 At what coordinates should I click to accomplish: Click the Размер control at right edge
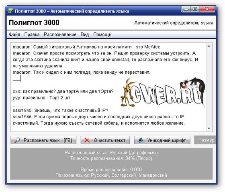[205, 140]
